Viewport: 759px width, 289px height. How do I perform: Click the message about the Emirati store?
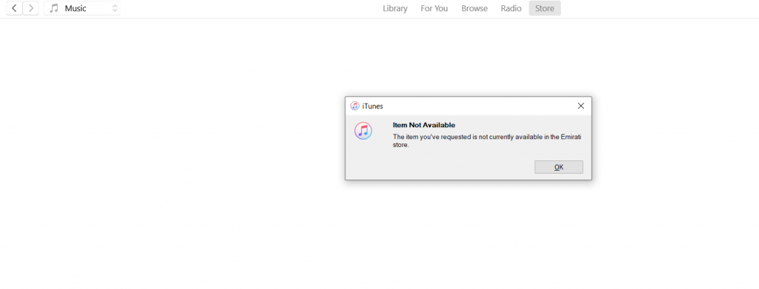pos(487,141)
